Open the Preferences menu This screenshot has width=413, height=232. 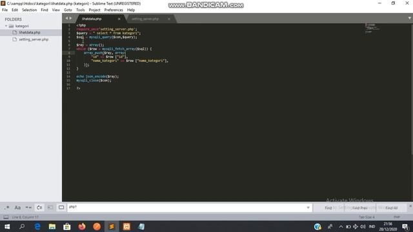tap(114, 10)
